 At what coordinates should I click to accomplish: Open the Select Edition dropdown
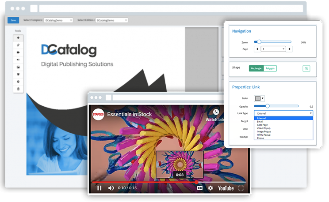[111, 20]
